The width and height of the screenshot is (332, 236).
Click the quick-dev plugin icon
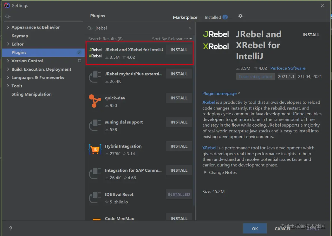tap(95, 101)
